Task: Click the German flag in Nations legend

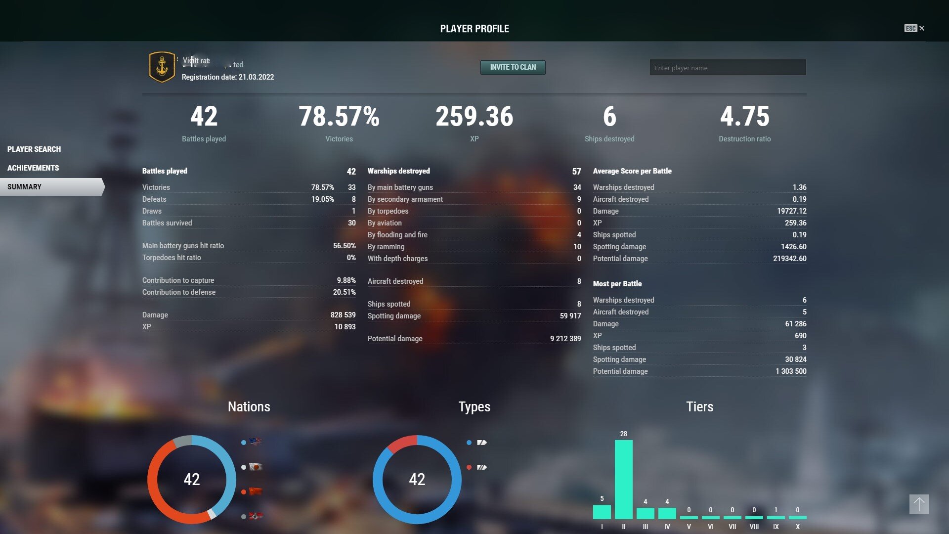Action: (255, 516)
